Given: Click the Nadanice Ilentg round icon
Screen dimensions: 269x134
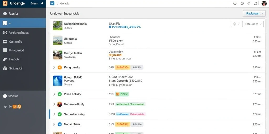Looking at the screenshot, I should (x=60, y=104).
